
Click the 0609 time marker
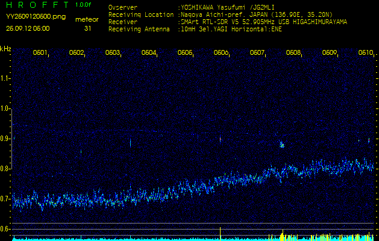point(330,52)
